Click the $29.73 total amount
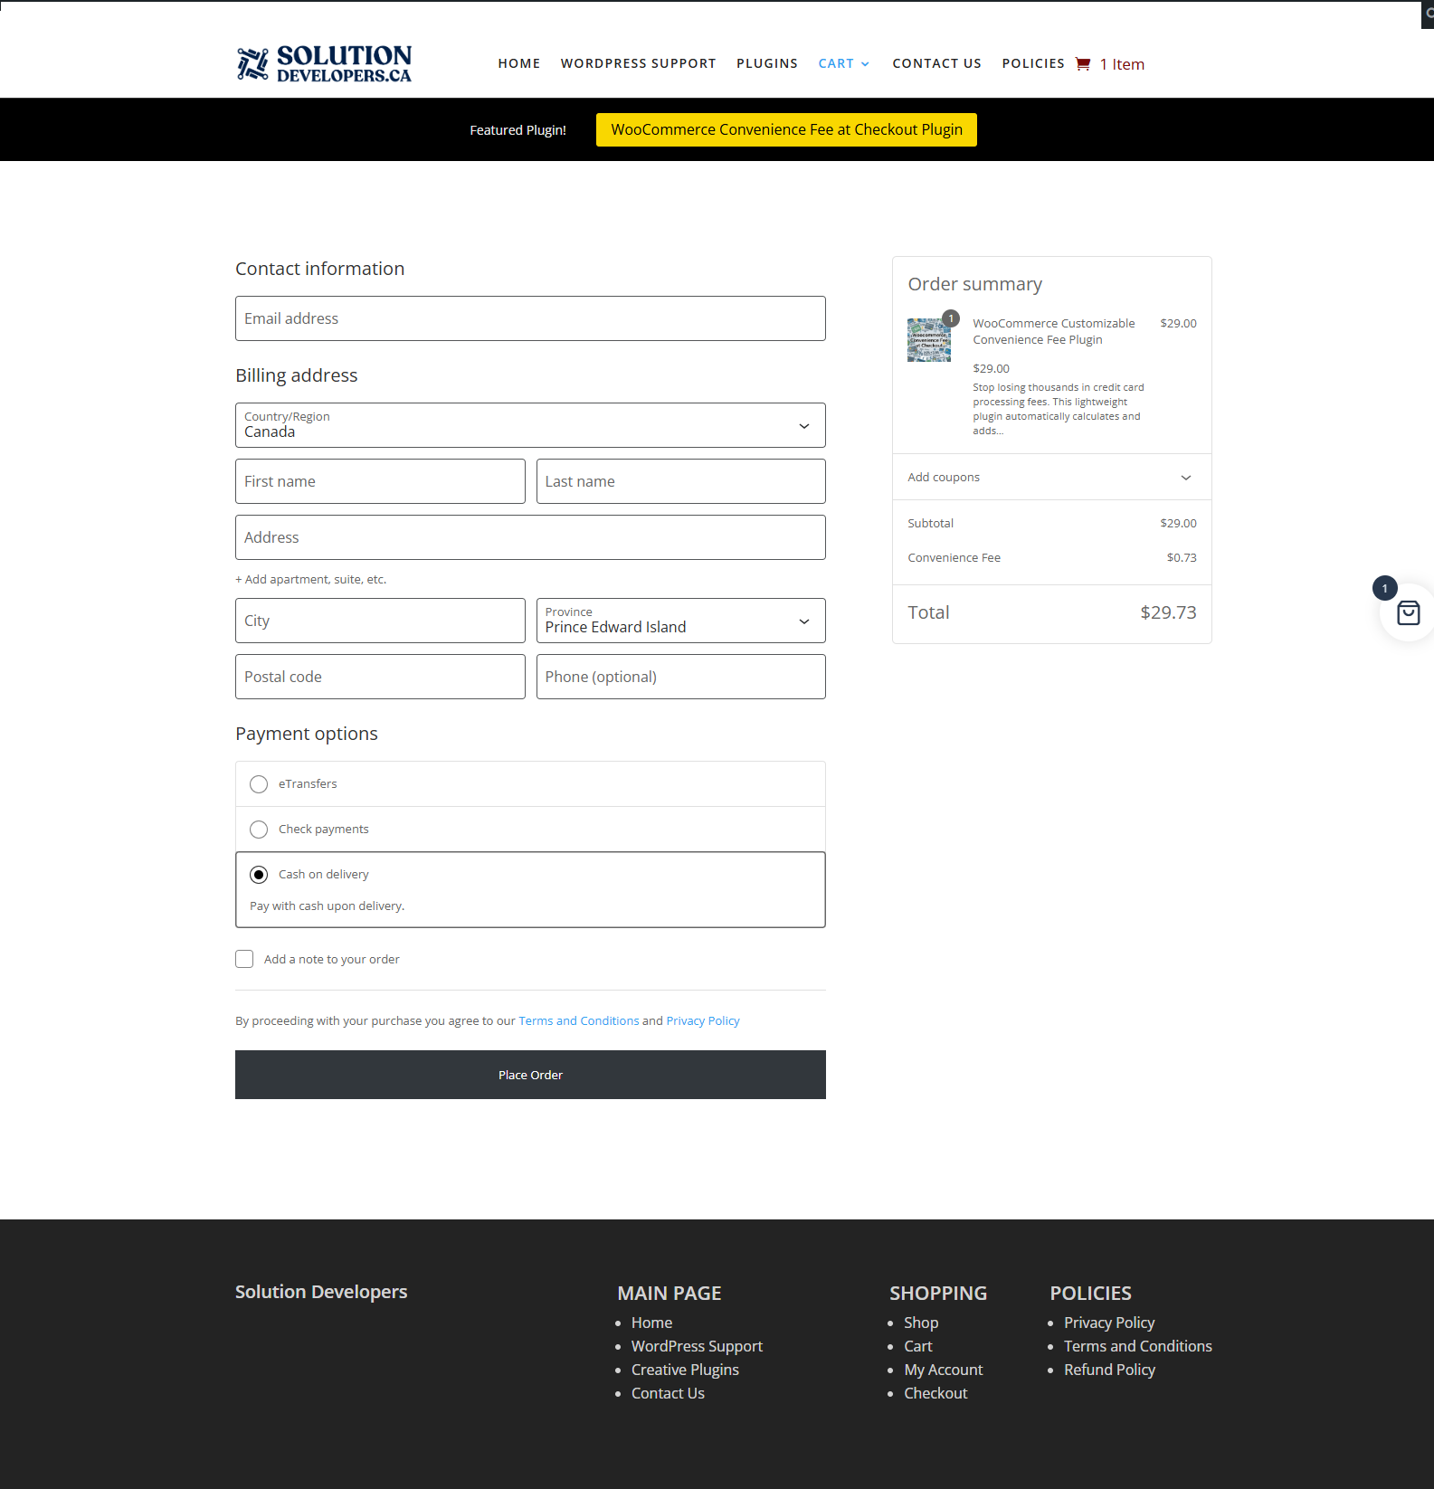The height and width of the screenshot is (1489, 1434). (x=1168, y=612)
